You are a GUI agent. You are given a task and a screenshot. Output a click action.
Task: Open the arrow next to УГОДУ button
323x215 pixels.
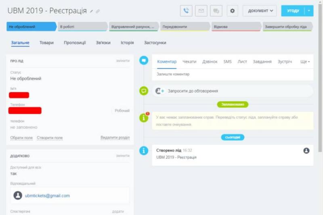(309, 11)
